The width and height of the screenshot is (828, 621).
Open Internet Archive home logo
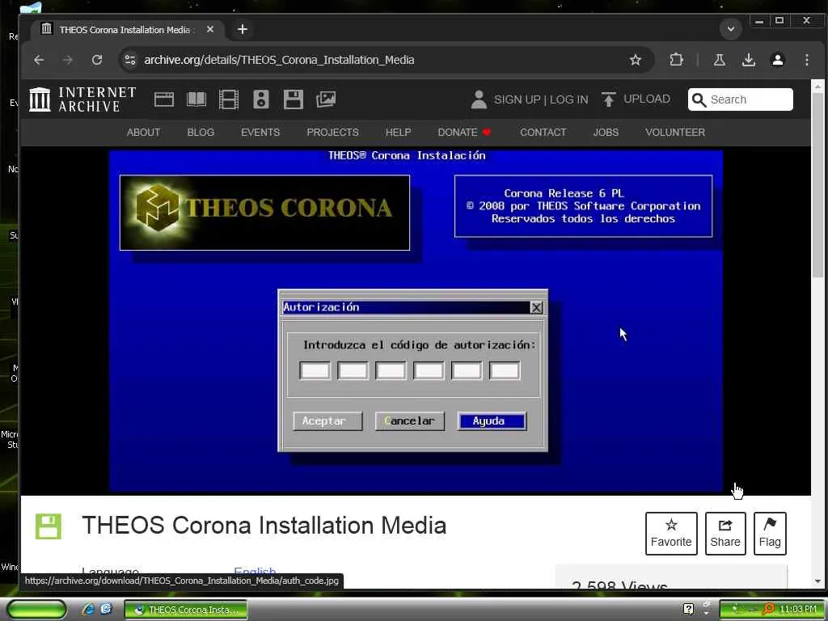82,99
